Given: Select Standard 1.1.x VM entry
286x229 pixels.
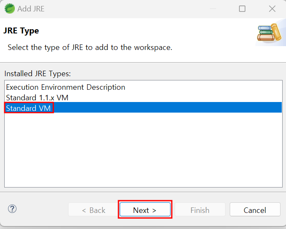Looking at the screenshot, I should click(143, 98).
